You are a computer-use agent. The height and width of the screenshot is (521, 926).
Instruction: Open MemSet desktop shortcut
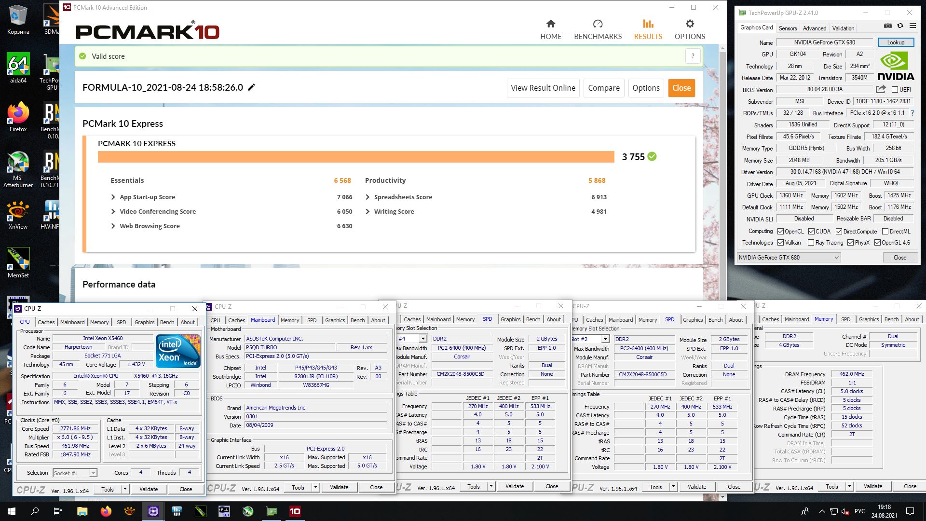(x=18, y=262)
